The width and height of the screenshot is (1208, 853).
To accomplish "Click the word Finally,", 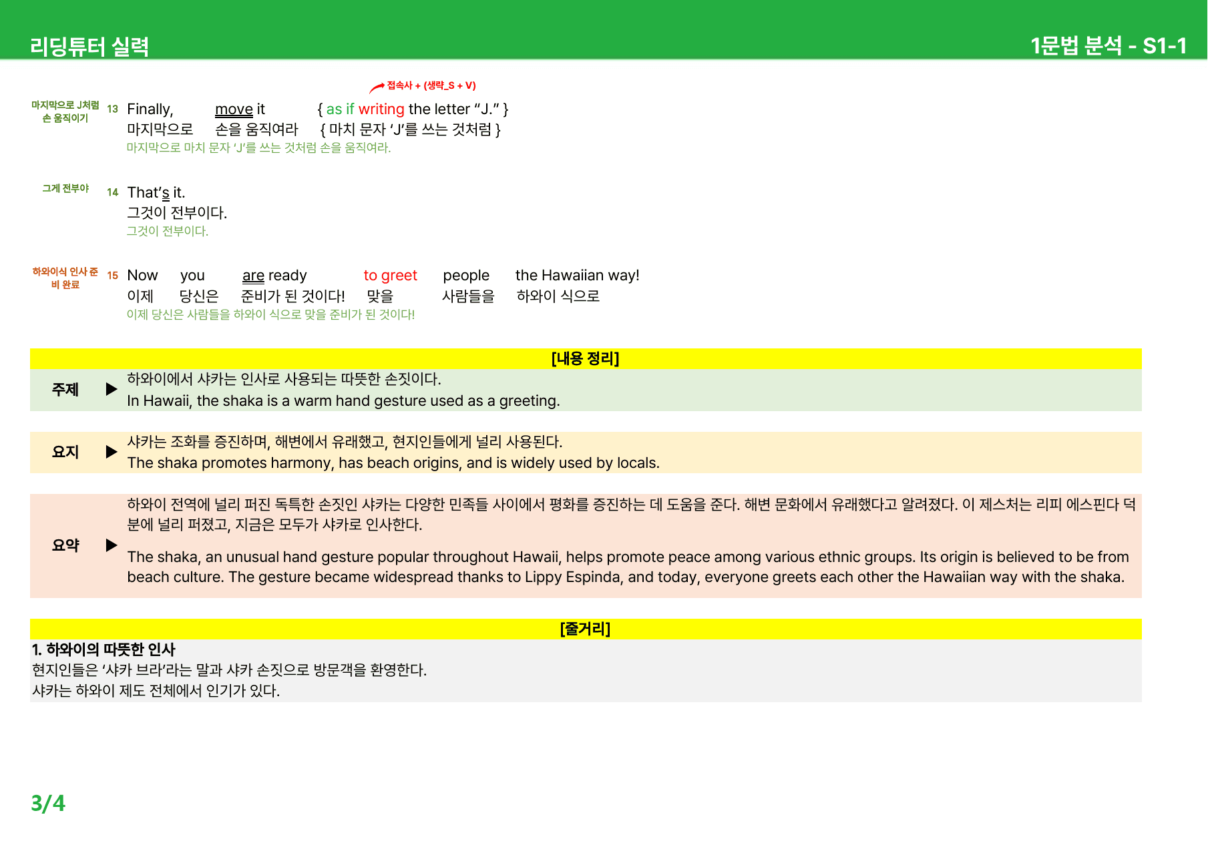I will click(x=150, y=109).
